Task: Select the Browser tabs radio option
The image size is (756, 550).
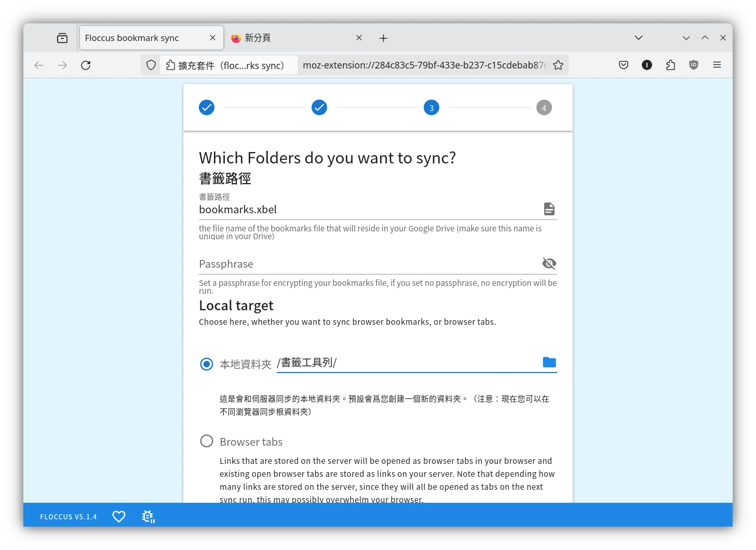Action: click(207, 441)
